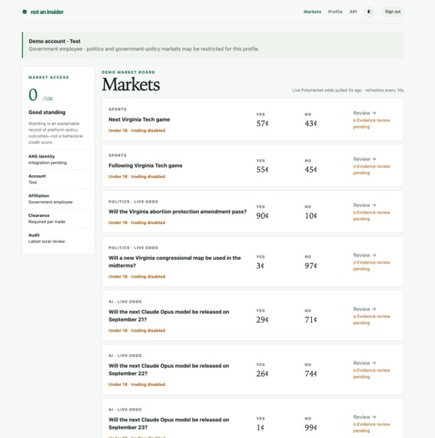Select the Virginia abortion protection amendment title

pyautogui.click(x=177, y=212)
